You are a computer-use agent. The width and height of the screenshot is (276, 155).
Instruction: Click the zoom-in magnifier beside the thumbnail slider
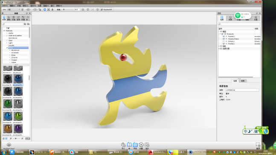tap(22, 139)
